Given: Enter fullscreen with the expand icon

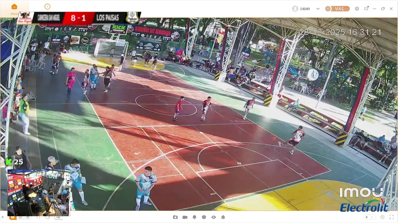Looking at the screenshot, I should tap(391, 217).
